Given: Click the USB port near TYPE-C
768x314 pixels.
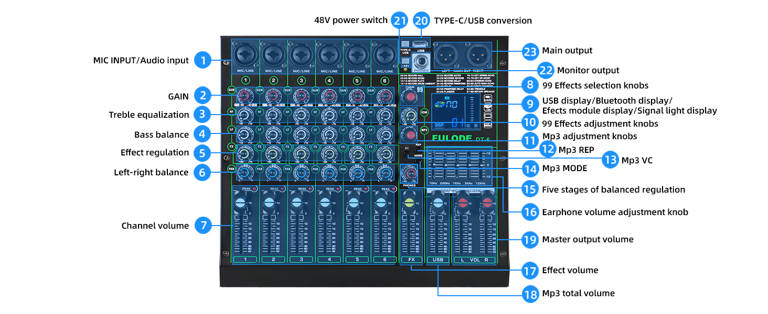Looking at the screenshot, I should pos(421,44).
